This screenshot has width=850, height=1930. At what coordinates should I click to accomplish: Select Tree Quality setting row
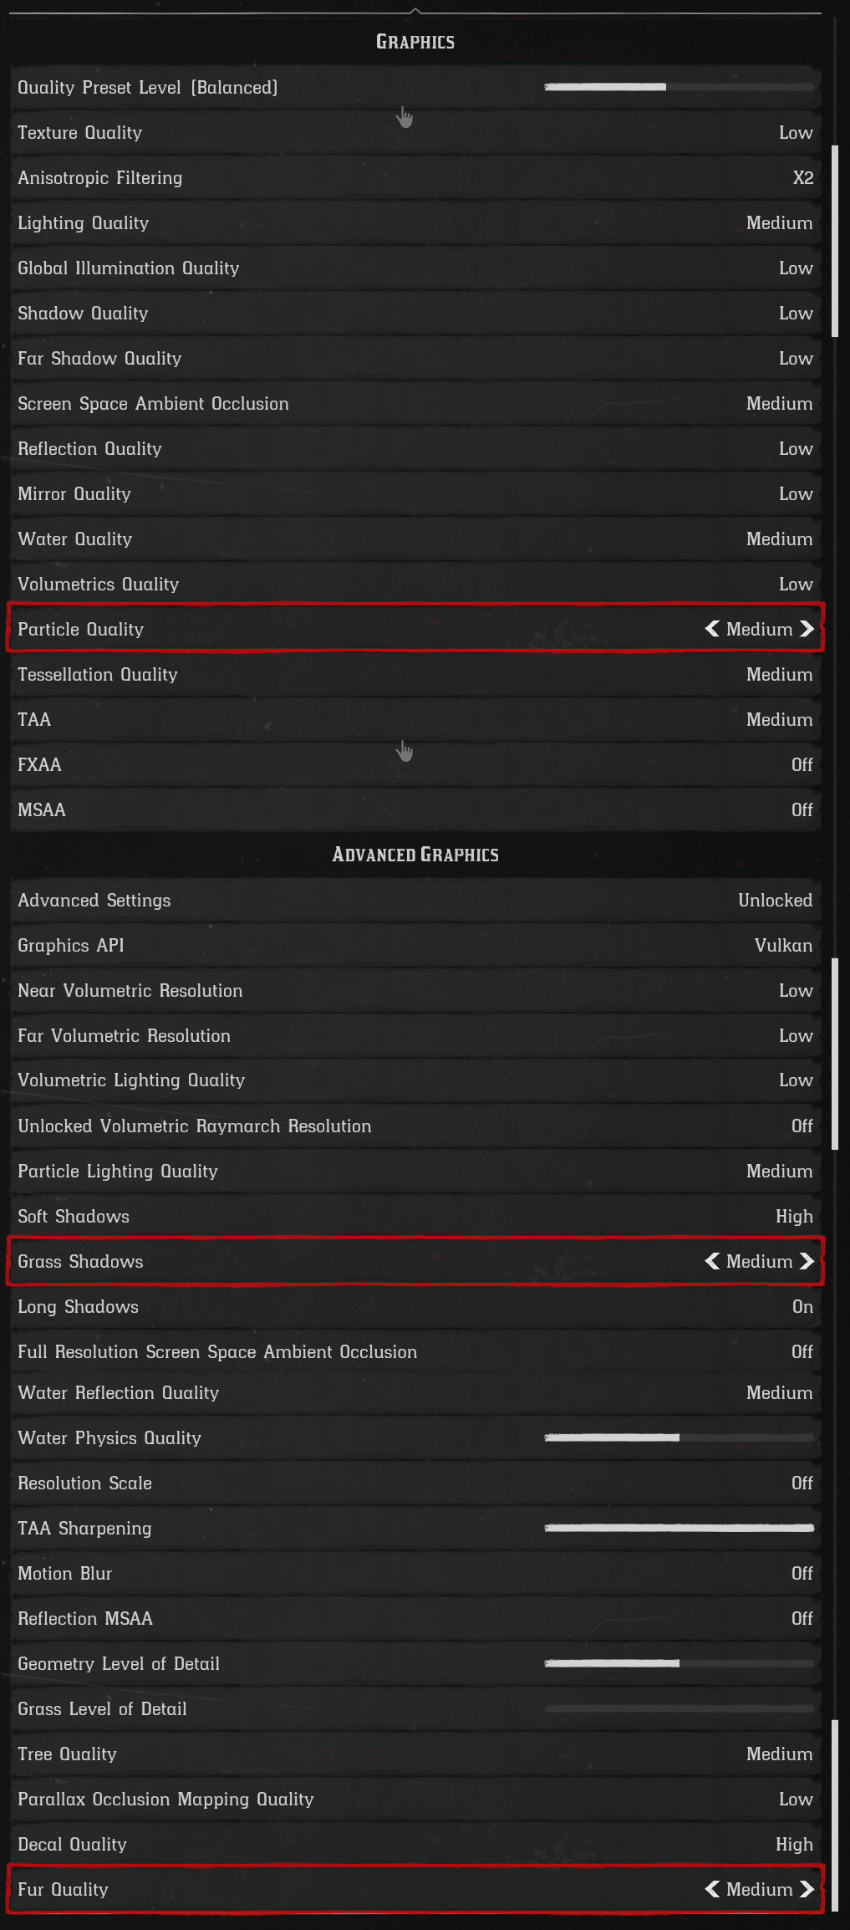click(415, 1754)
